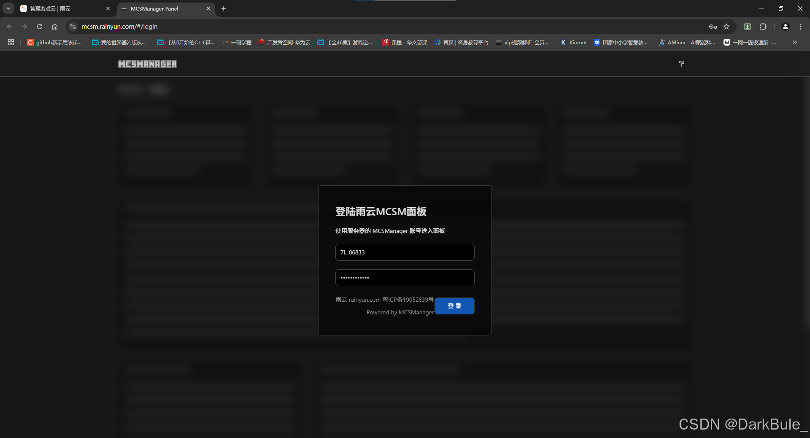Open the github新手用法 bookmark
Screen dimensions: 810x438
[x=54, y=42]
